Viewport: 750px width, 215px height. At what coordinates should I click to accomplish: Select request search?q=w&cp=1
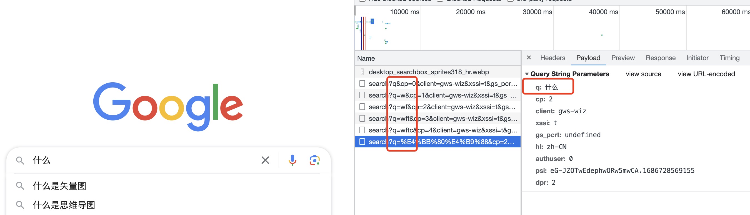437,95
